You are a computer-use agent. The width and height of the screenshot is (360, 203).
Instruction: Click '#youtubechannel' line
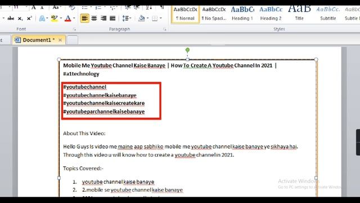pyautogui.click(x=85, y=87)
